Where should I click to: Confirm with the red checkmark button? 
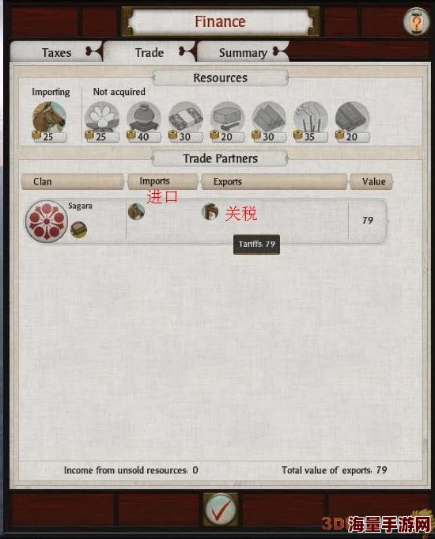[x=220, y=510]
